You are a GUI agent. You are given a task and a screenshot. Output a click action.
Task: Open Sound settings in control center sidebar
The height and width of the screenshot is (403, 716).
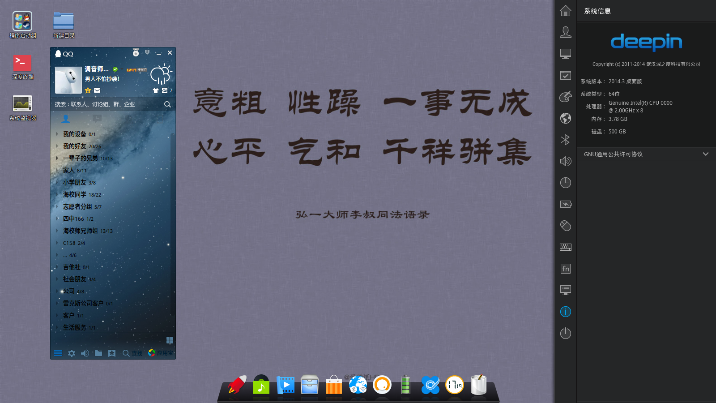[566, 161]
